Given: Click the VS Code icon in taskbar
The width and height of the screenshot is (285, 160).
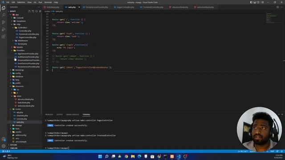Looking at the screenshot, I should [x=179, y=156].
